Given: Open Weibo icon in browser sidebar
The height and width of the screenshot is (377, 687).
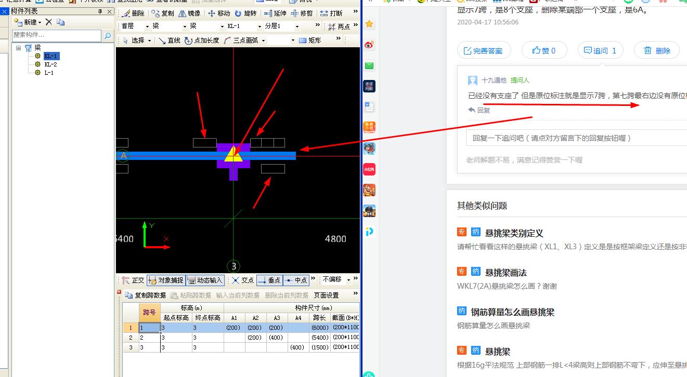Looking at the screenshot, I should (369, 45).
